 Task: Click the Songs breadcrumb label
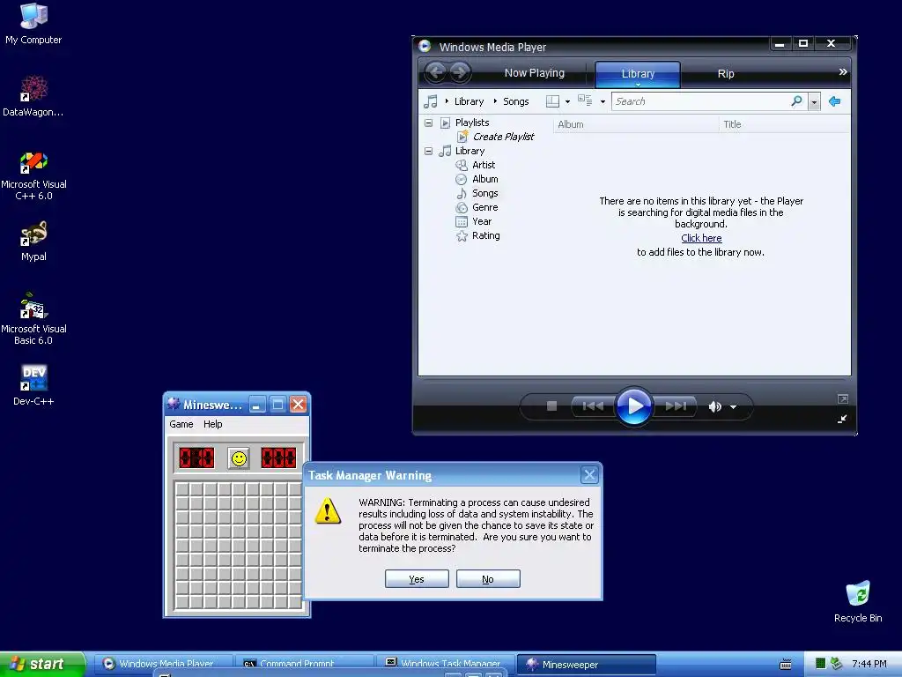click(x=516, y=101)
